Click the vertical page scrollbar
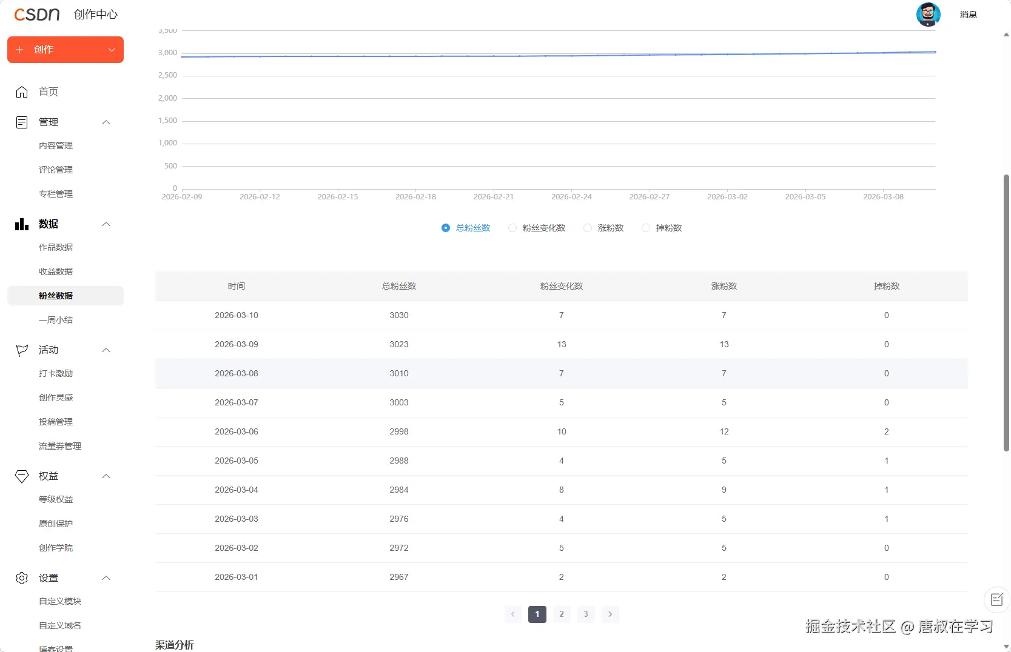This screenshot has width=1011, height=652. pos(1006,313)
